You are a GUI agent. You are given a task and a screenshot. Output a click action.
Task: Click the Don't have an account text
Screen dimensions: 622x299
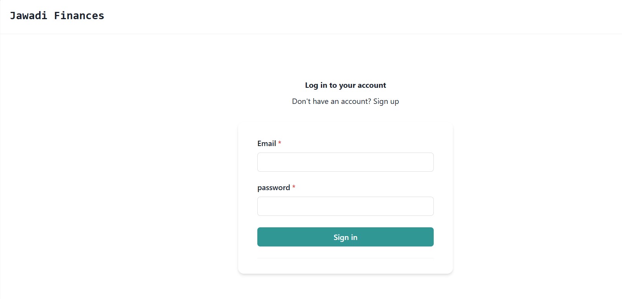331,101
